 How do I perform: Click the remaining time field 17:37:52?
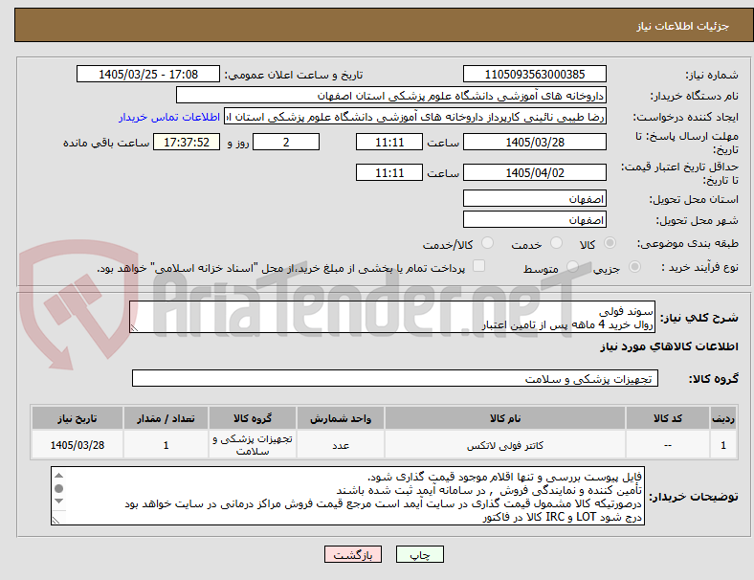(x=187, y=143)
